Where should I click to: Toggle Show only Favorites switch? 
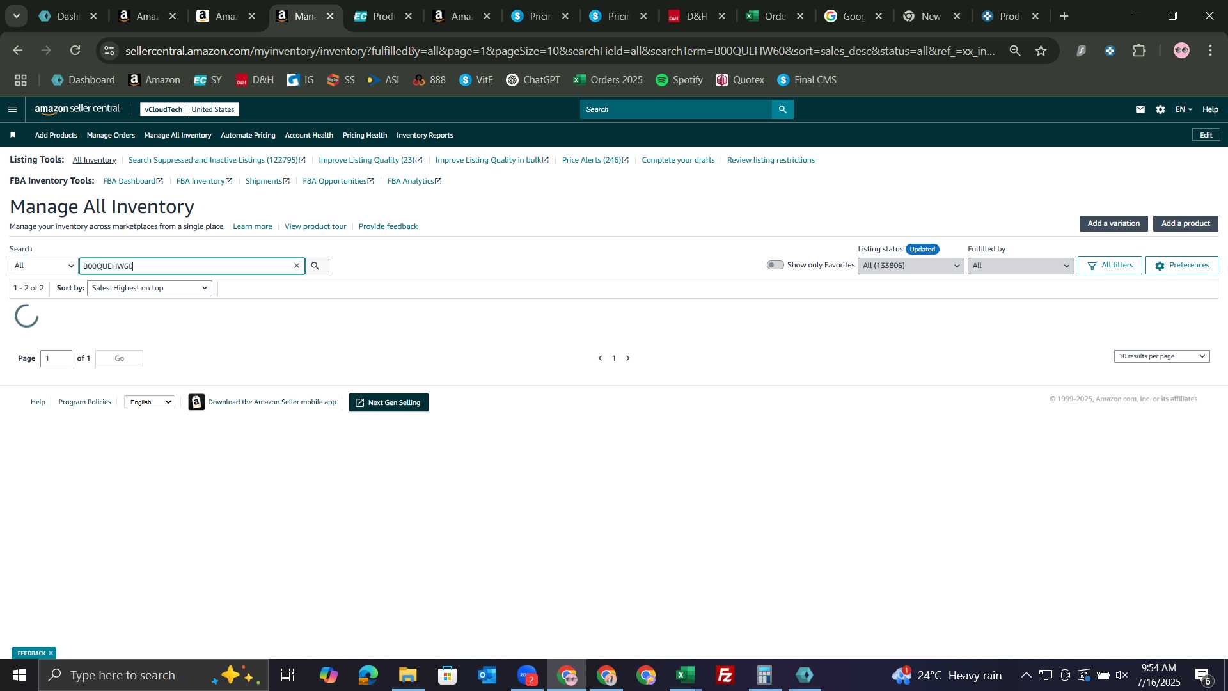click(x=775, y=265)
